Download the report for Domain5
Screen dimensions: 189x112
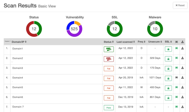[182, 87]
